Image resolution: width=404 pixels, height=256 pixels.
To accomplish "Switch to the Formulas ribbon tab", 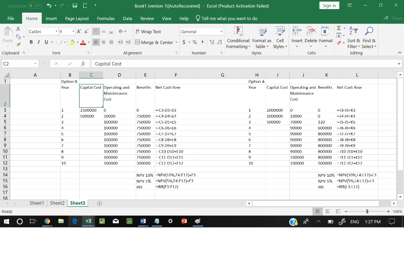I will tap(106, 18).
